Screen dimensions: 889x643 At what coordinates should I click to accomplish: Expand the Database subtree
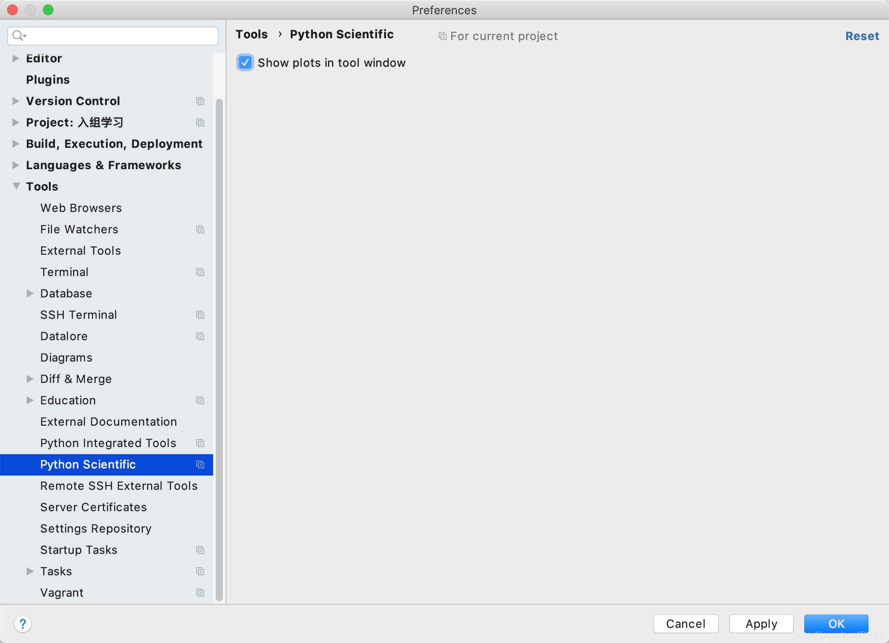coord(30,293)
